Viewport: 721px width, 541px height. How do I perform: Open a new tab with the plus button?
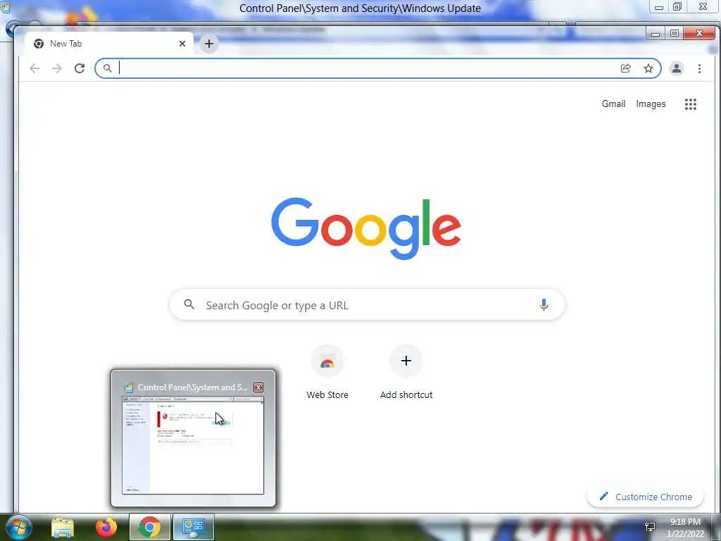pos(208,44)
